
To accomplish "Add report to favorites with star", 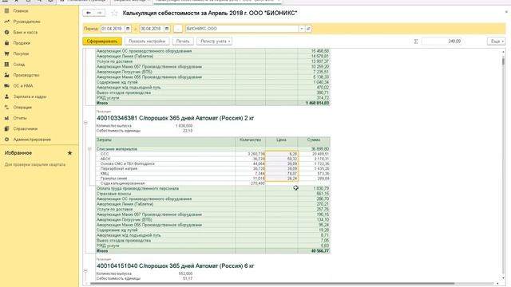I will 114,13.
